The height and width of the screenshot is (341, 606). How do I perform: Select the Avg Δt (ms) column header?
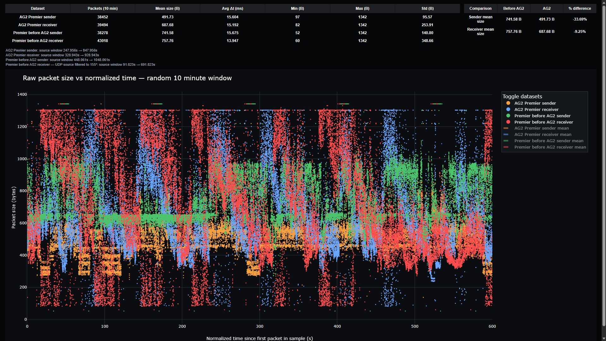[x=232, y=9]
